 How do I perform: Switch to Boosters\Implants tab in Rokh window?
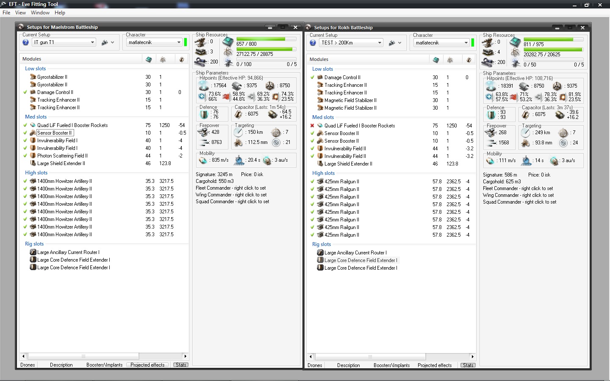(392, 365)
